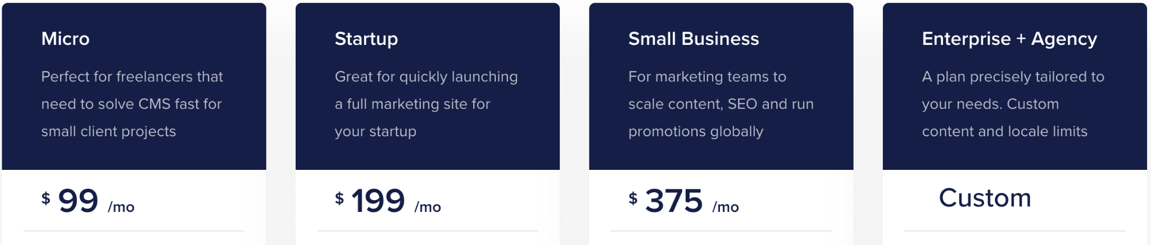Select the Startup plan heading
Screen dimensions: 1151x245
click(x=366, y=39)
